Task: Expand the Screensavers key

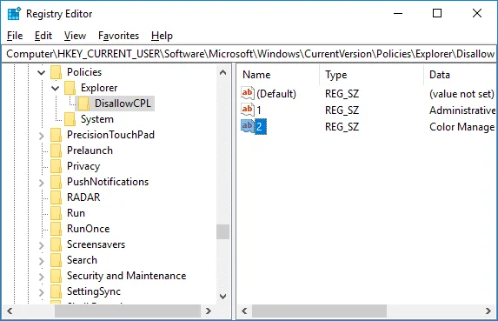Action: 42,245
